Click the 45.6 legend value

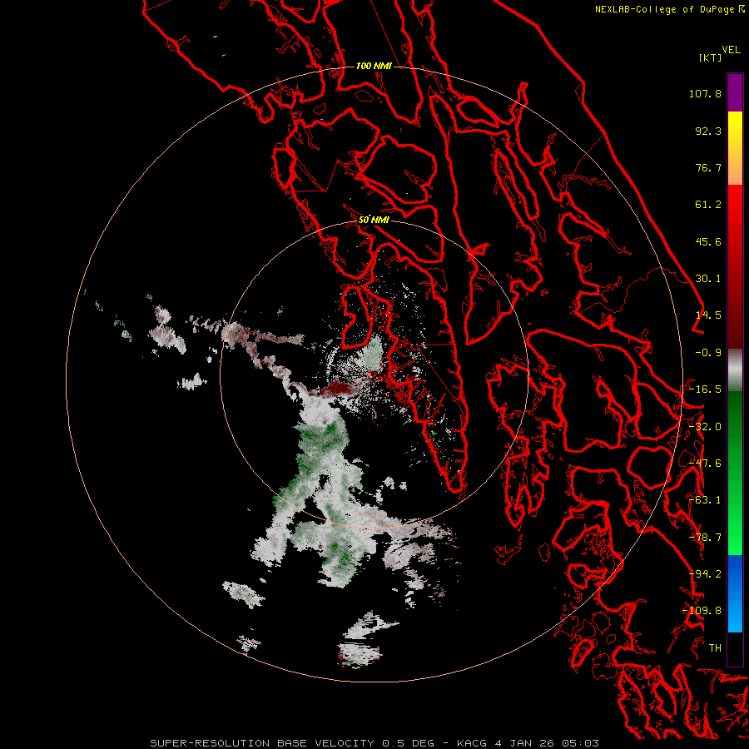click(708, 241)
